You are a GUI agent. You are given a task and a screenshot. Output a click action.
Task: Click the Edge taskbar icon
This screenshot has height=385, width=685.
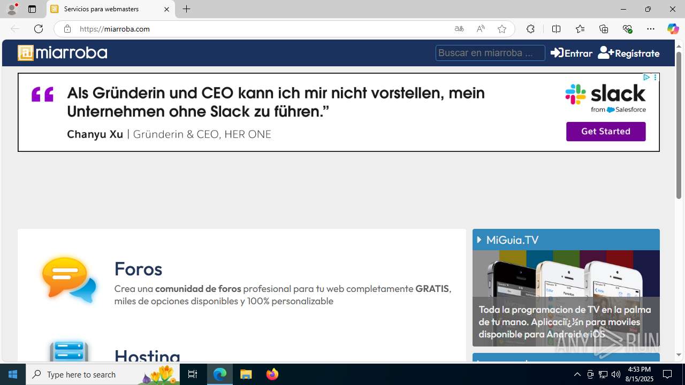pyautogui.click(x=220, y=374)
